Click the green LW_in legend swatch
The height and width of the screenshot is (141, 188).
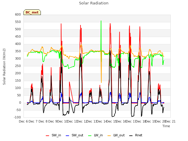(x=90, y=136)
